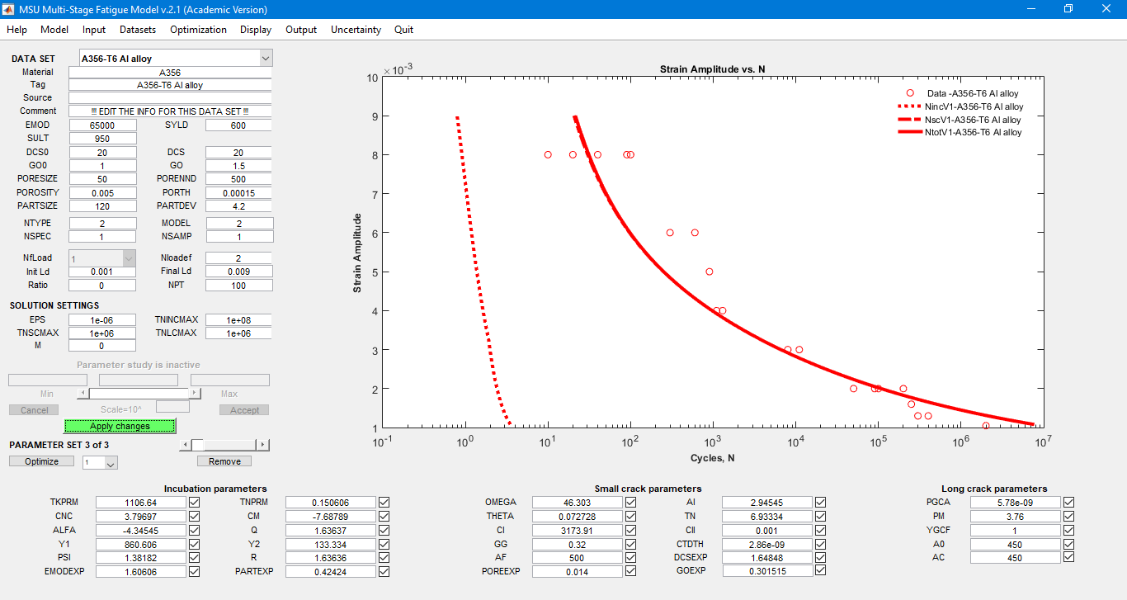This screenshot has width=1127, height=600.
Task: Click the parameter set slider thumb
Action: coord(198,445)
